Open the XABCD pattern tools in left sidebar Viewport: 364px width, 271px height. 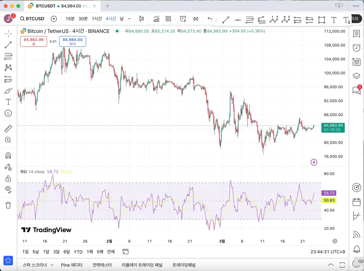(8, 67)
